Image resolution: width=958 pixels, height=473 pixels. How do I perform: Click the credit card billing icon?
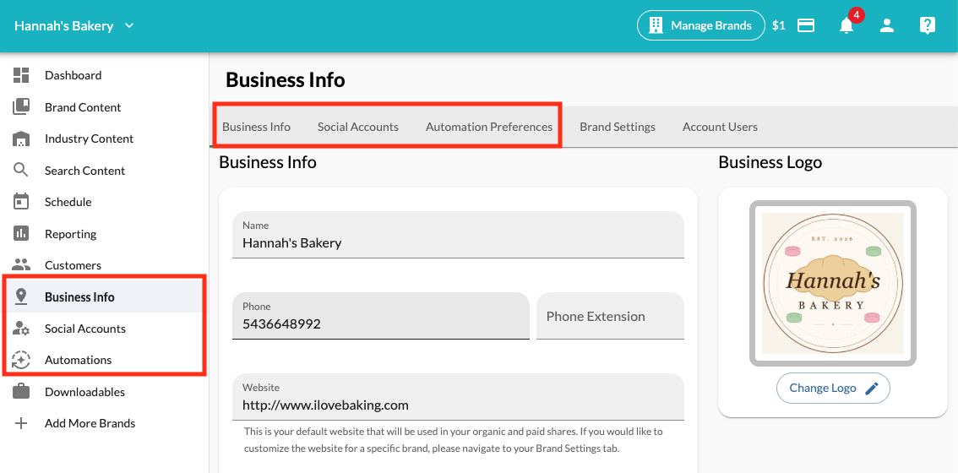806,25
